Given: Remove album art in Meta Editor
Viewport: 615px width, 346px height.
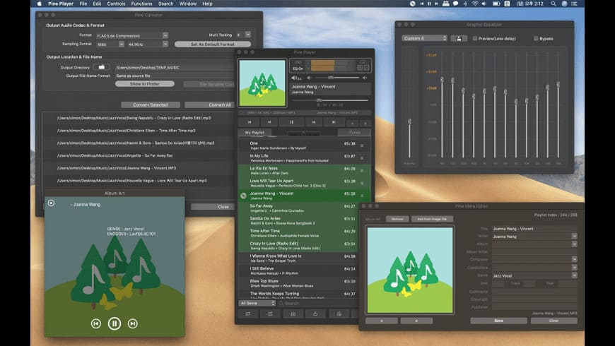Looking at the screenshot, I should coord(397,219).
